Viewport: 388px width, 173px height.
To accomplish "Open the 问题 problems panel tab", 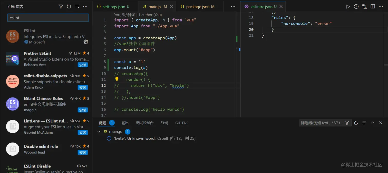I will pos(102,123).
